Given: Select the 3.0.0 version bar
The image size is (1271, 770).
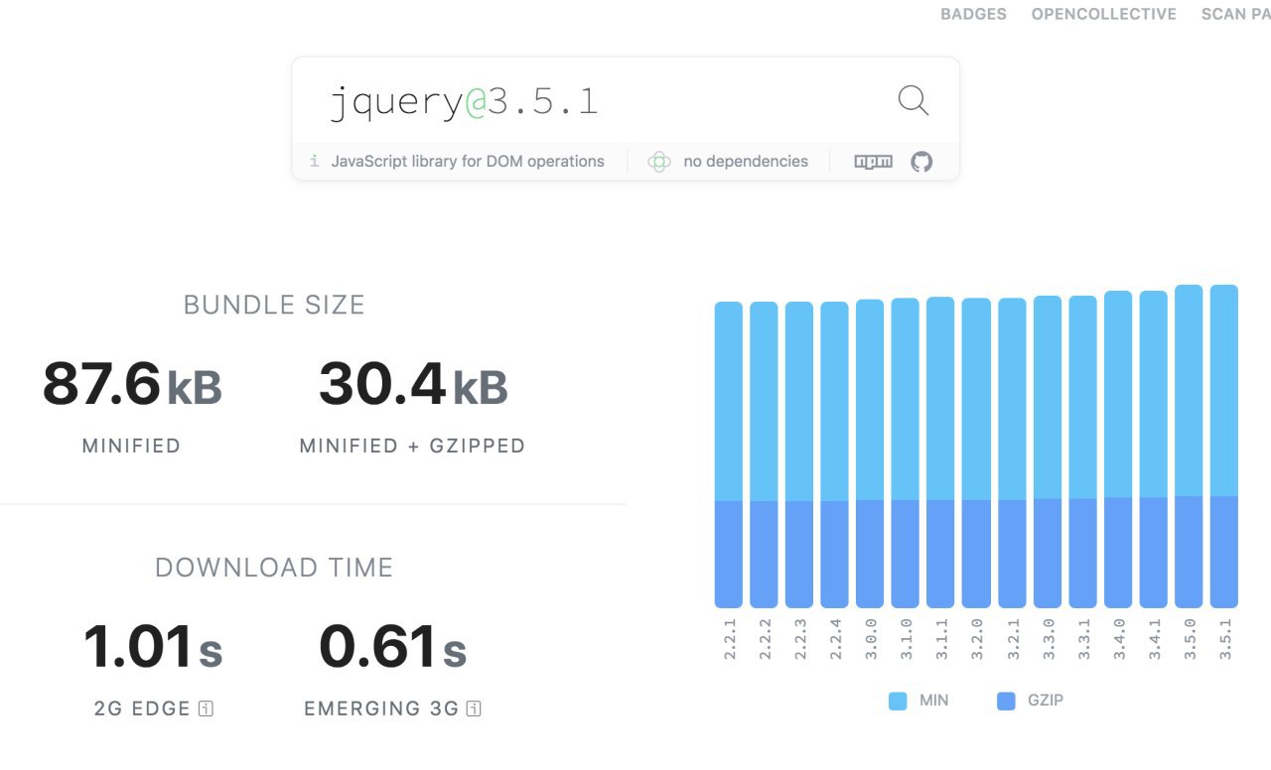Looking at the screenshot, I should pyautogui.click(x=870, y=453).
